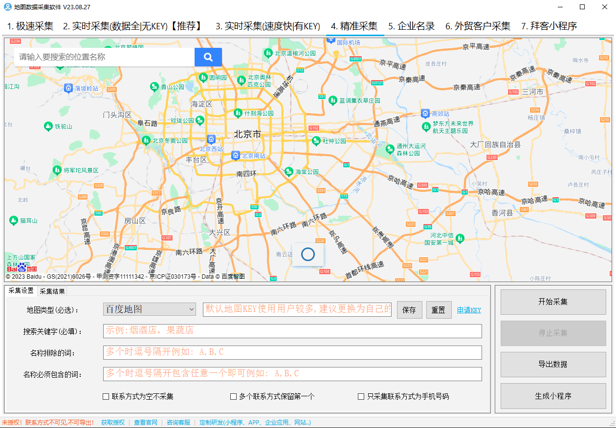The height and width of the screenshot is (428, 616).
Task: Show the 采集结果 sub-tab
Action: tap(52, 291)
